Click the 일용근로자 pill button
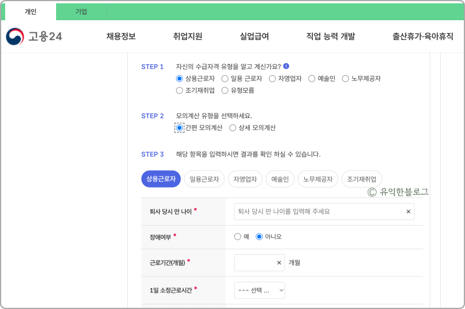The height and width of the screenshot is (309, 465). (x=204, y=179)
